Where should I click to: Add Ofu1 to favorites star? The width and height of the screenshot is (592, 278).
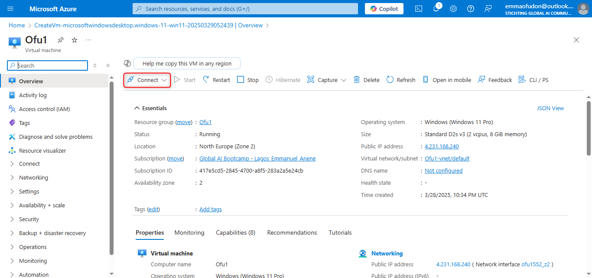75,40
